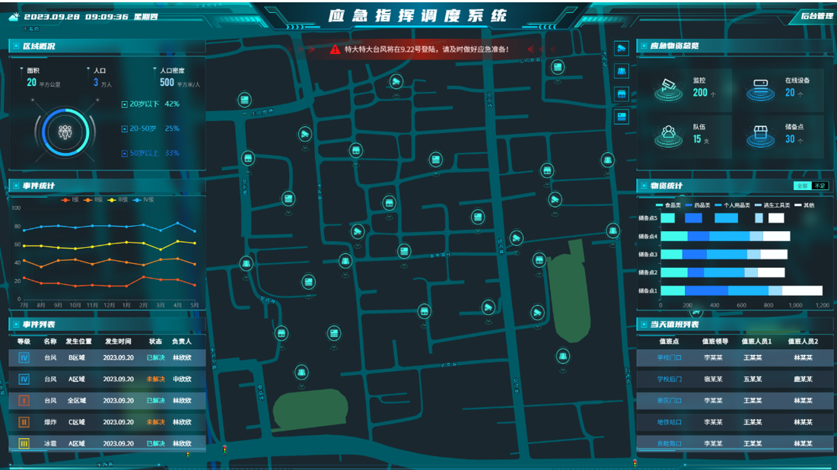Open the 学校后门 duty point link
Screen dimensions: 837x470
[x=669, y=379]
